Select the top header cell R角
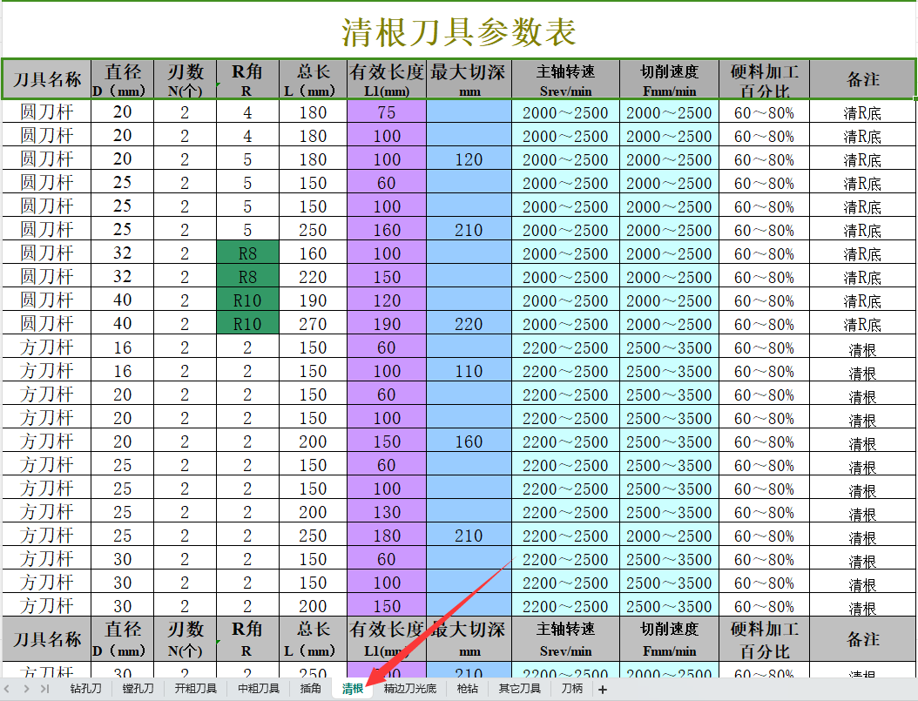The height and width of the screenshot is (701, 918). pyautogui.click(x=247, y=79)
